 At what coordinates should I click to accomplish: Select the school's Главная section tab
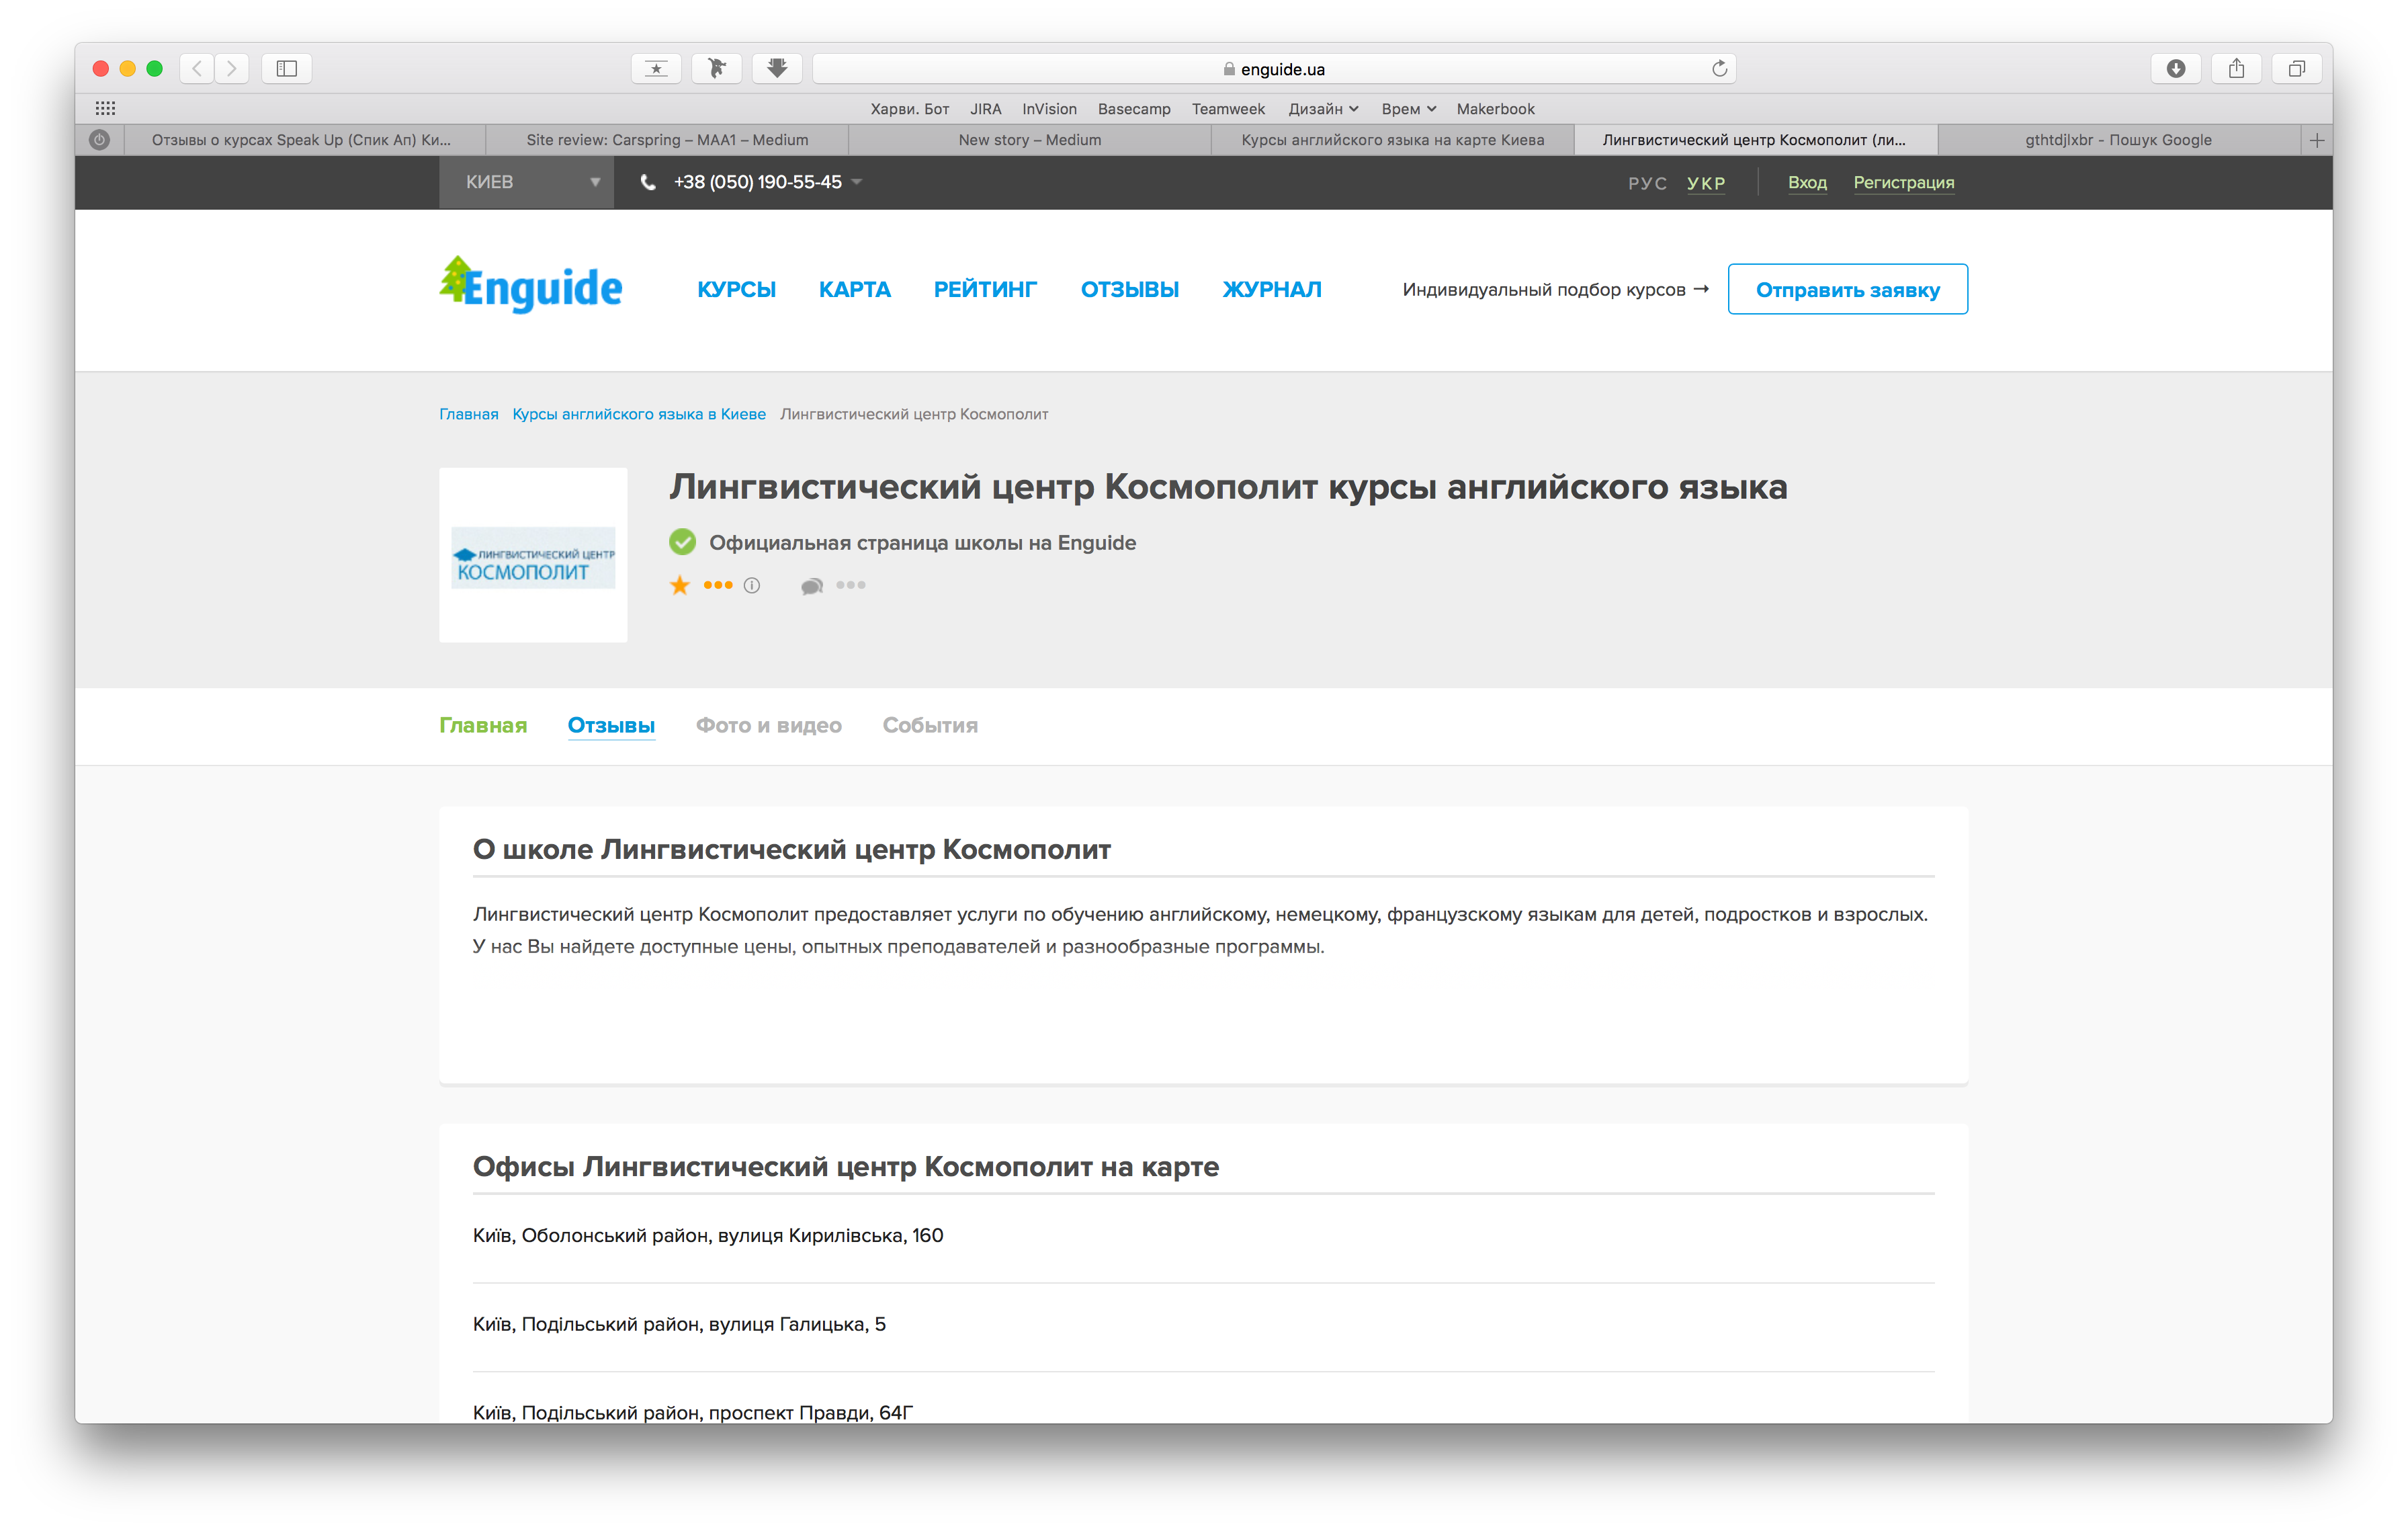[483, 726]
